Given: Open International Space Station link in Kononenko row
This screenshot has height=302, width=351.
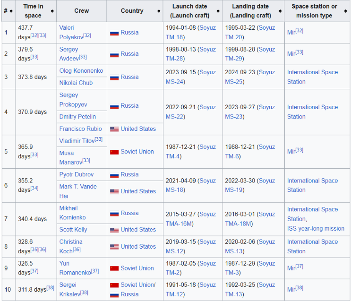Looking at the screenshot, I should [x=312, y=77].
